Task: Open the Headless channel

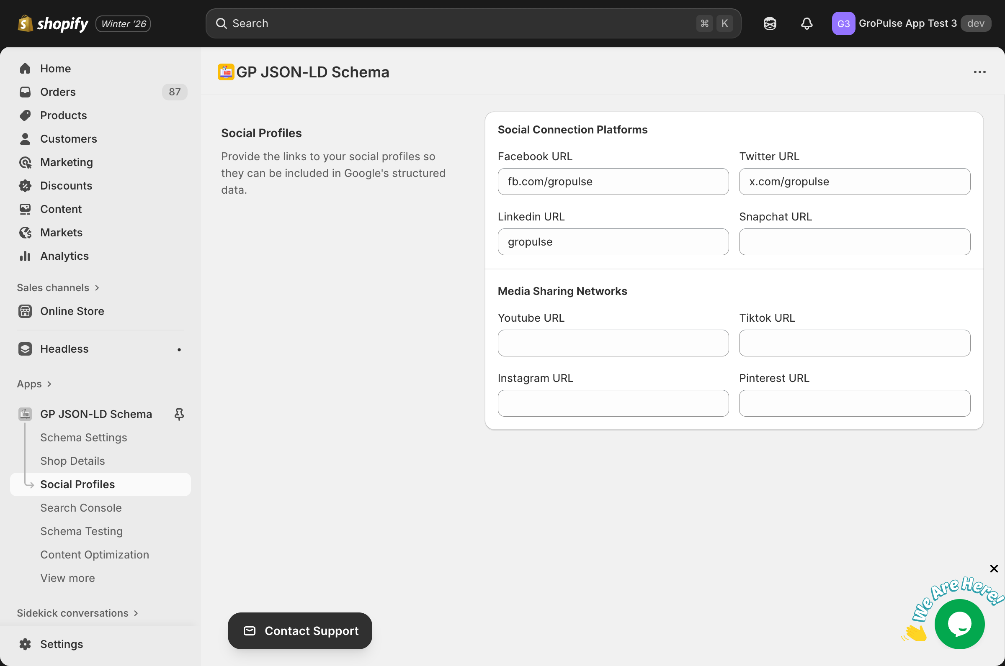Action: 64,349
